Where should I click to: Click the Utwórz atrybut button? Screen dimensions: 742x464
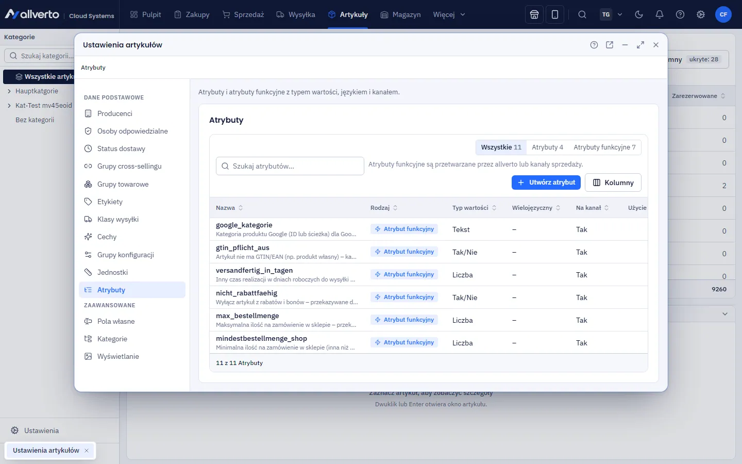(546, 183)
